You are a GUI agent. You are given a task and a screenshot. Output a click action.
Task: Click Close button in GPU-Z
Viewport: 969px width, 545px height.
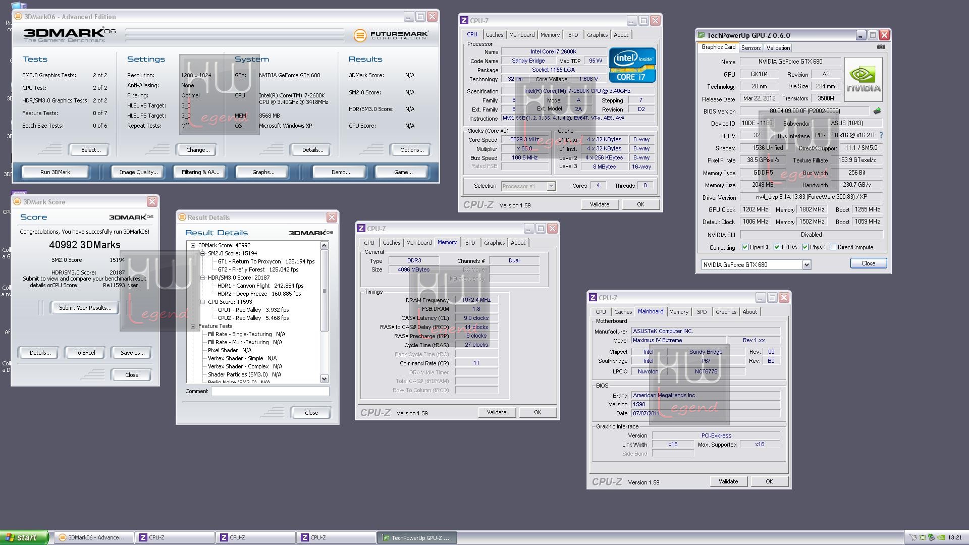tap(868, 263)
